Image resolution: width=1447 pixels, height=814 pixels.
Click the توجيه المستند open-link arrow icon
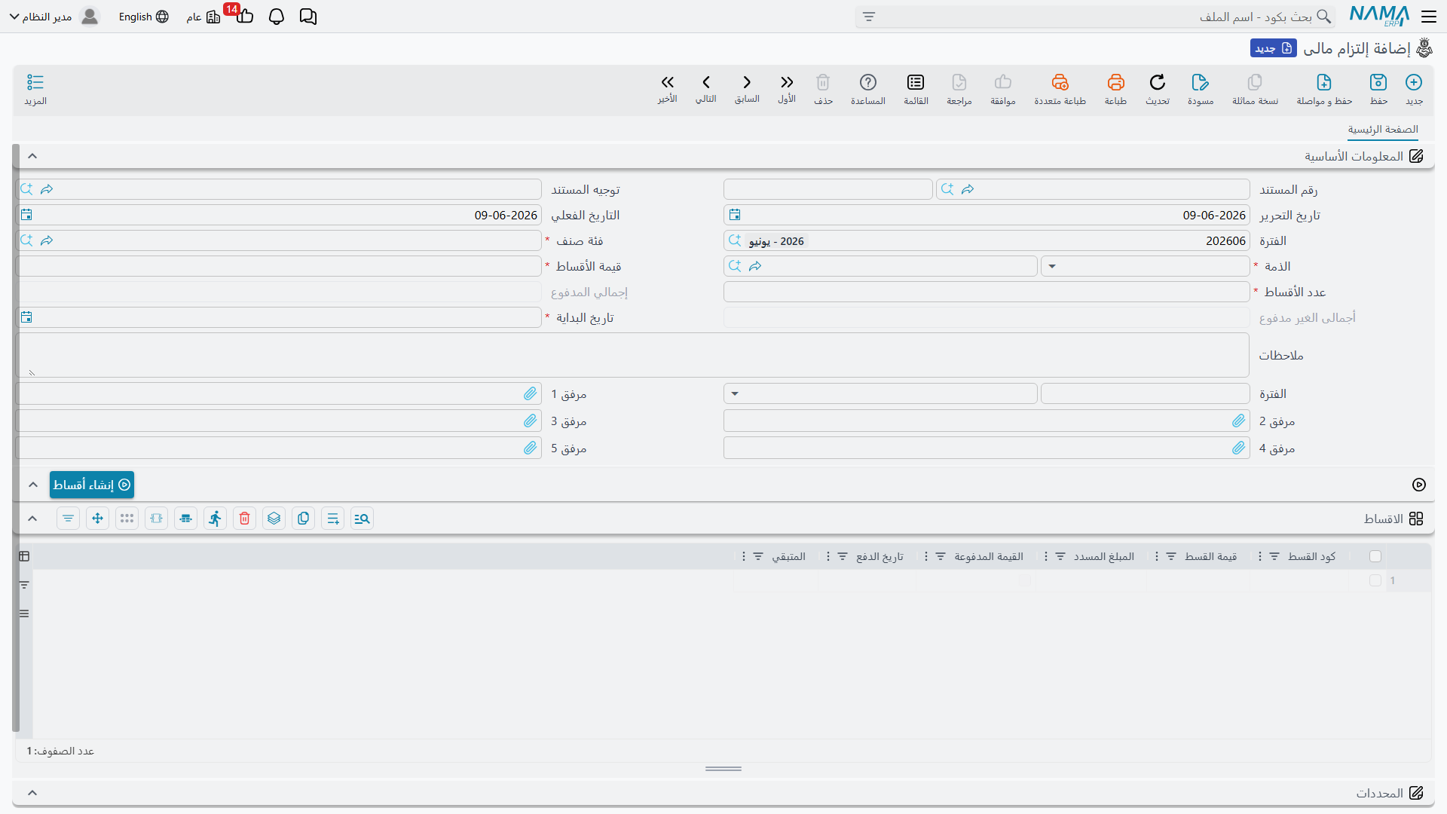pyautogui.click(x=47, y=189)
